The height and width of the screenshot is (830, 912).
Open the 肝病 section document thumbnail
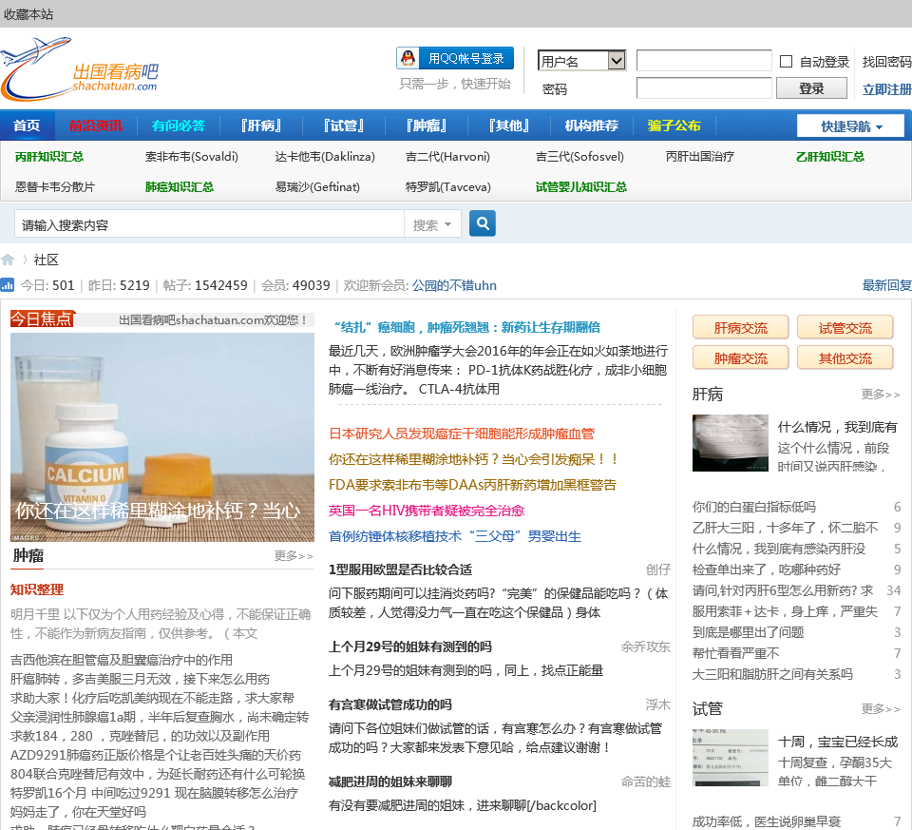731,442
